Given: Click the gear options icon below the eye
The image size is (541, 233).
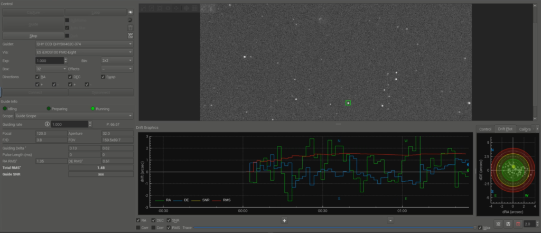Looking at the screenshot, I should [130, 20].
